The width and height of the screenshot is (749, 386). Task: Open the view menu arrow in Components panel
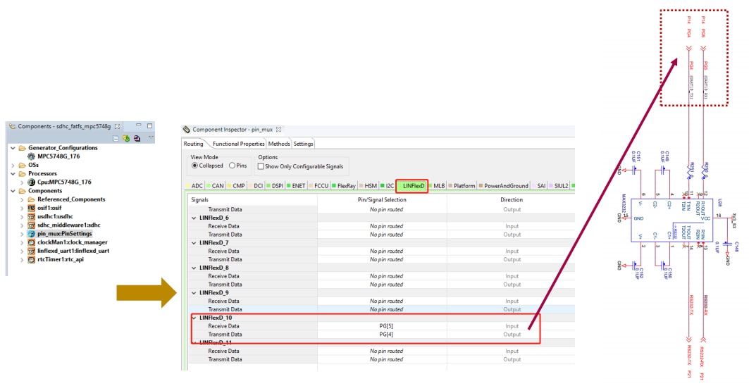pyautogui.click(x=151, y=137)
